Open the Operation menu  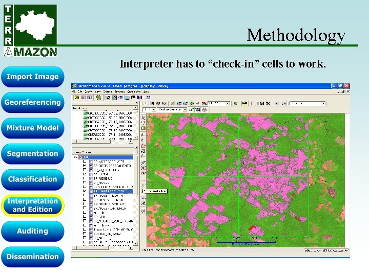pos(134,91)
